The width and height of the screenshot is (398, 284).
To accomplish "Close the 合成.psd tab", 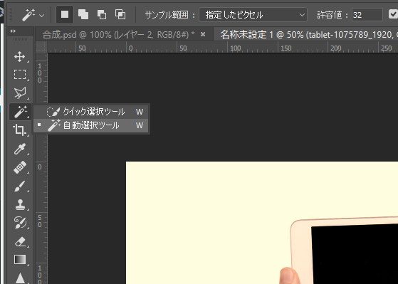I will coord(202,34).
